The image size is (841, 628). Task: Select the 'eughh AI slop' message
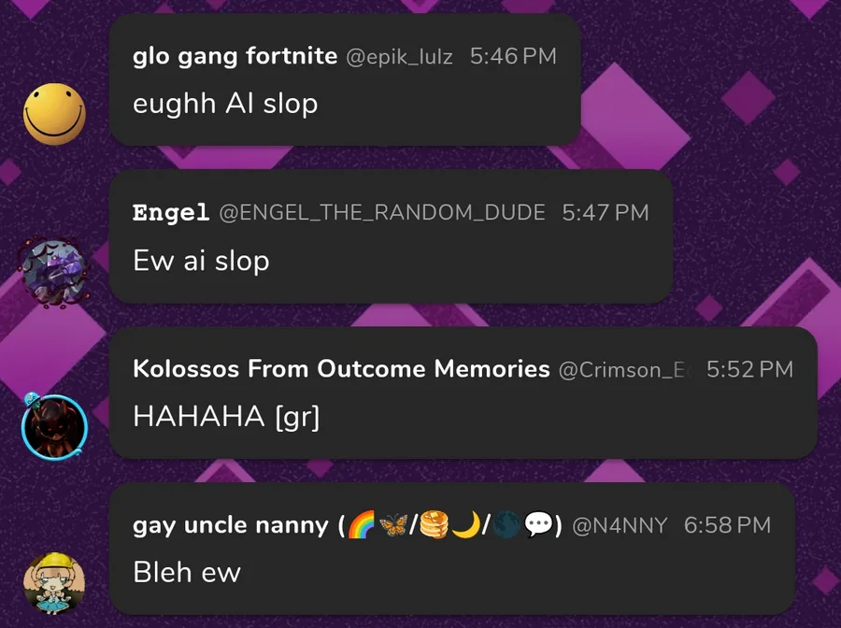click(345, 79)
